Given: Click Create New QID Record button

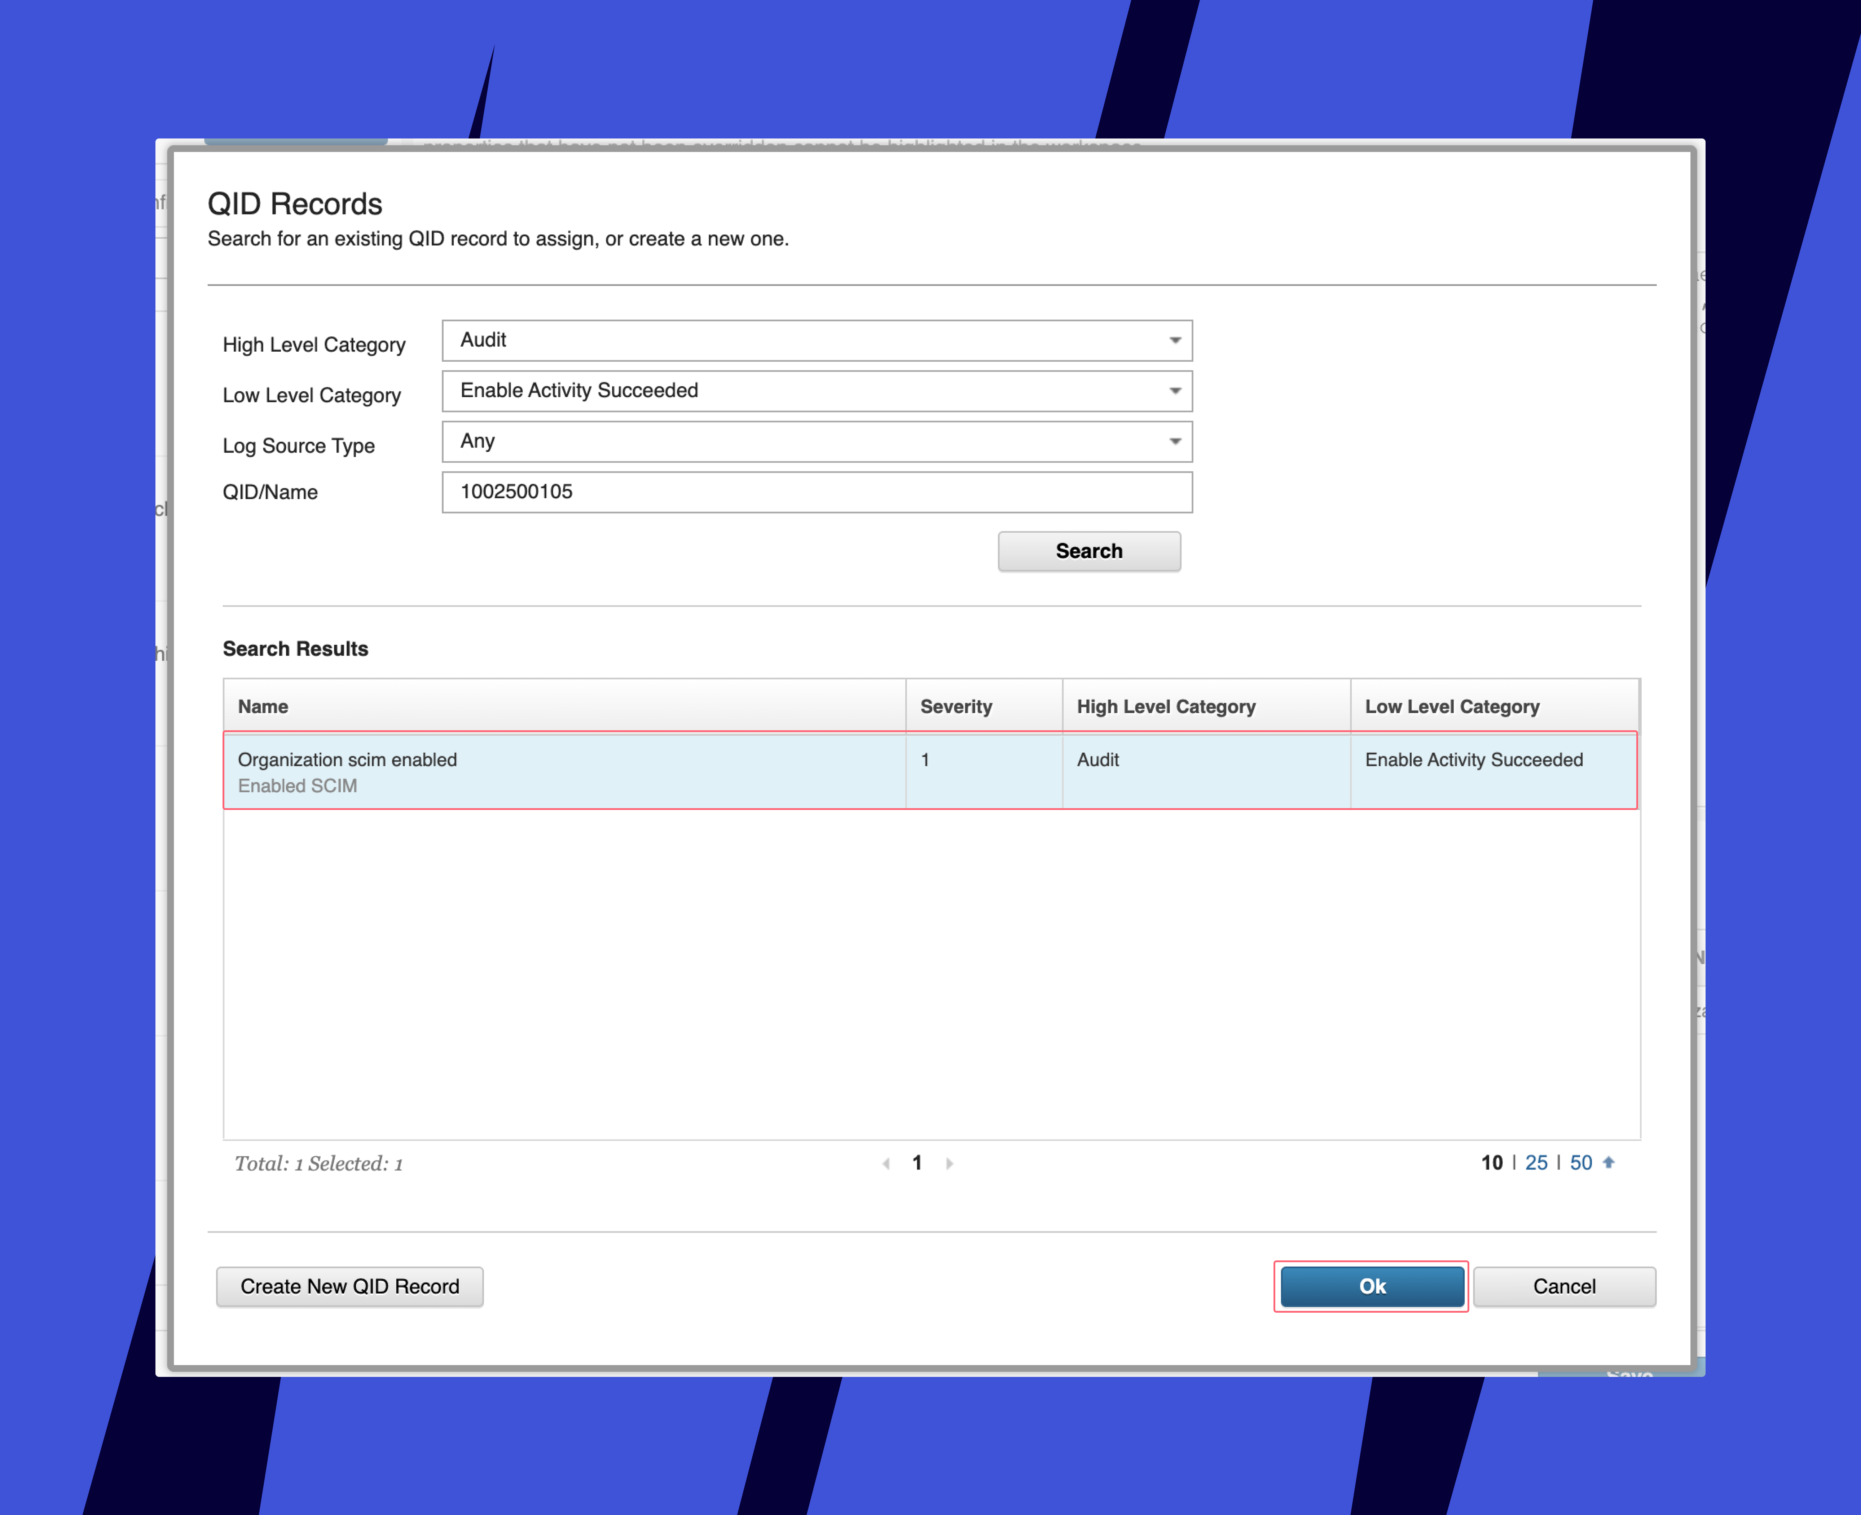Looking at the screenshot, I should point(349,1286).
